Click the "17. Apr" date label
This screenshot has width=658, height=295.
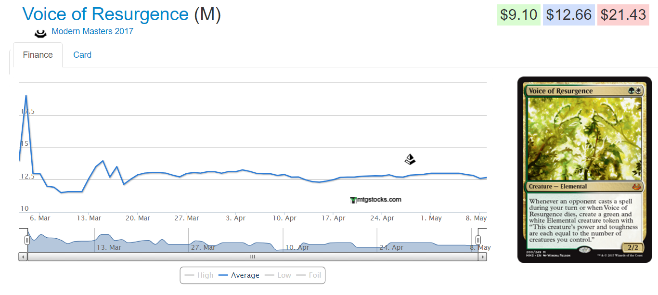pos(333,218)
